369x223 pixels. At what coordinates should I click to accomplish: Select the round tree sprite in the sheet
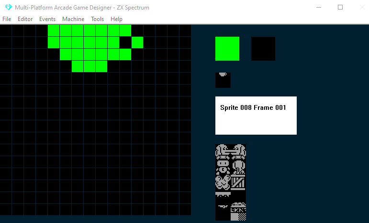(x=238, y=167)
